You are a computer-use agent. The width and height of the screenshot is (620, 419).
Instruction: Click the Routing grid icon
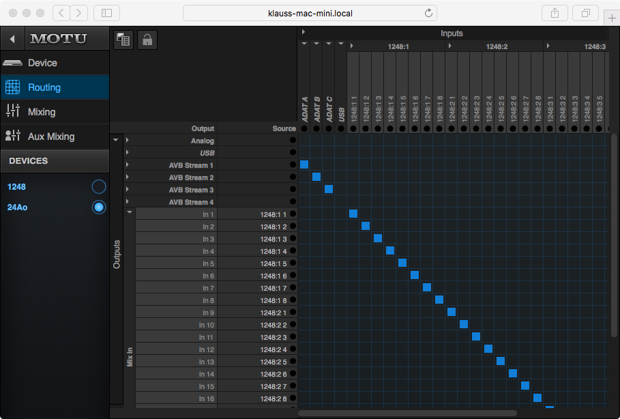[x=12, y=87]
